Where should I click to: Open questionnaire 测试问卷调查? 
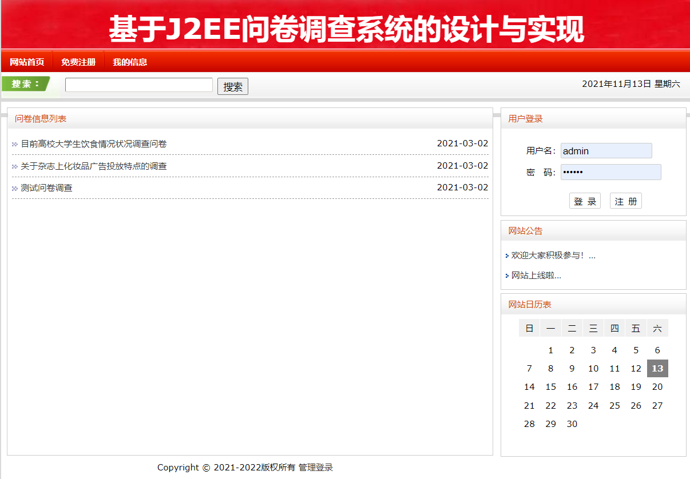(x=46, y=188)
